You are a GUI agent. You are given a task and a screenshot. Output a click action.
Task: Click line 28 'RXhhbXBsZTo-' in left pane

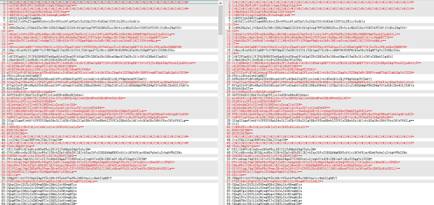tap(17, 88)
